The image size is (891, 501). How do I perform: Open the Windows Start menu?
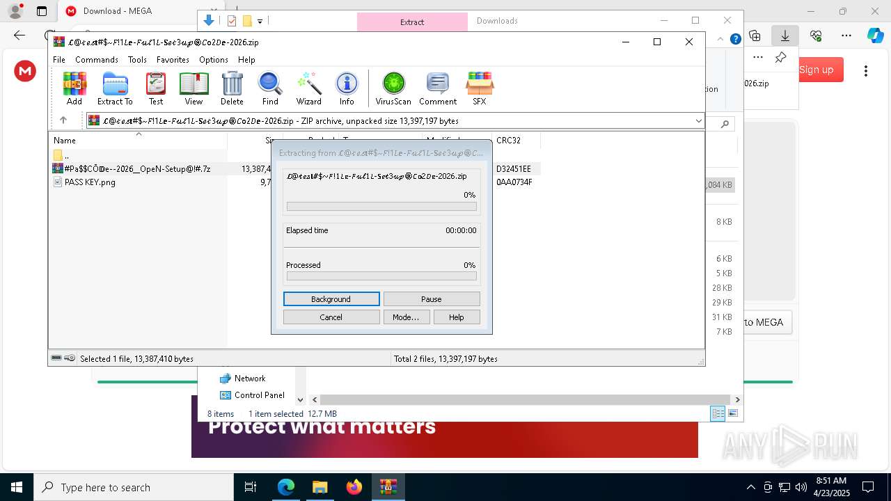pyautogui.click(x=17, y=487)
